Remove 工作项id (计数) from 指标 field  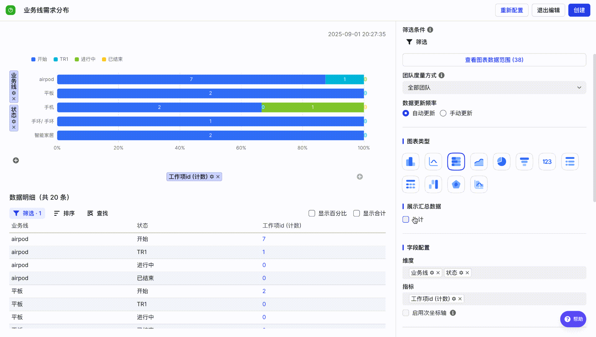(460, 299)
